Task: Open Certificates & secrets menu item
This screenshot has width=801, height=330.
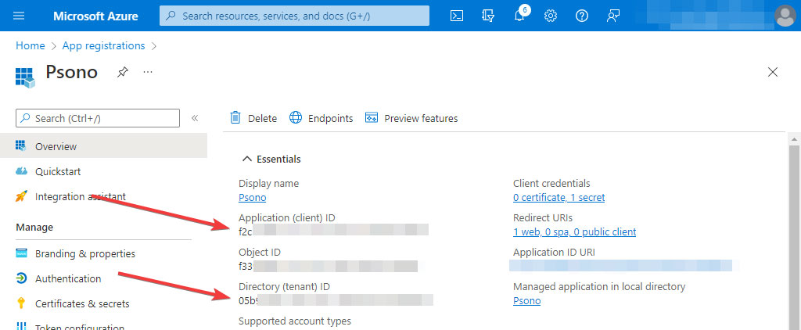Action: [104, 303]
